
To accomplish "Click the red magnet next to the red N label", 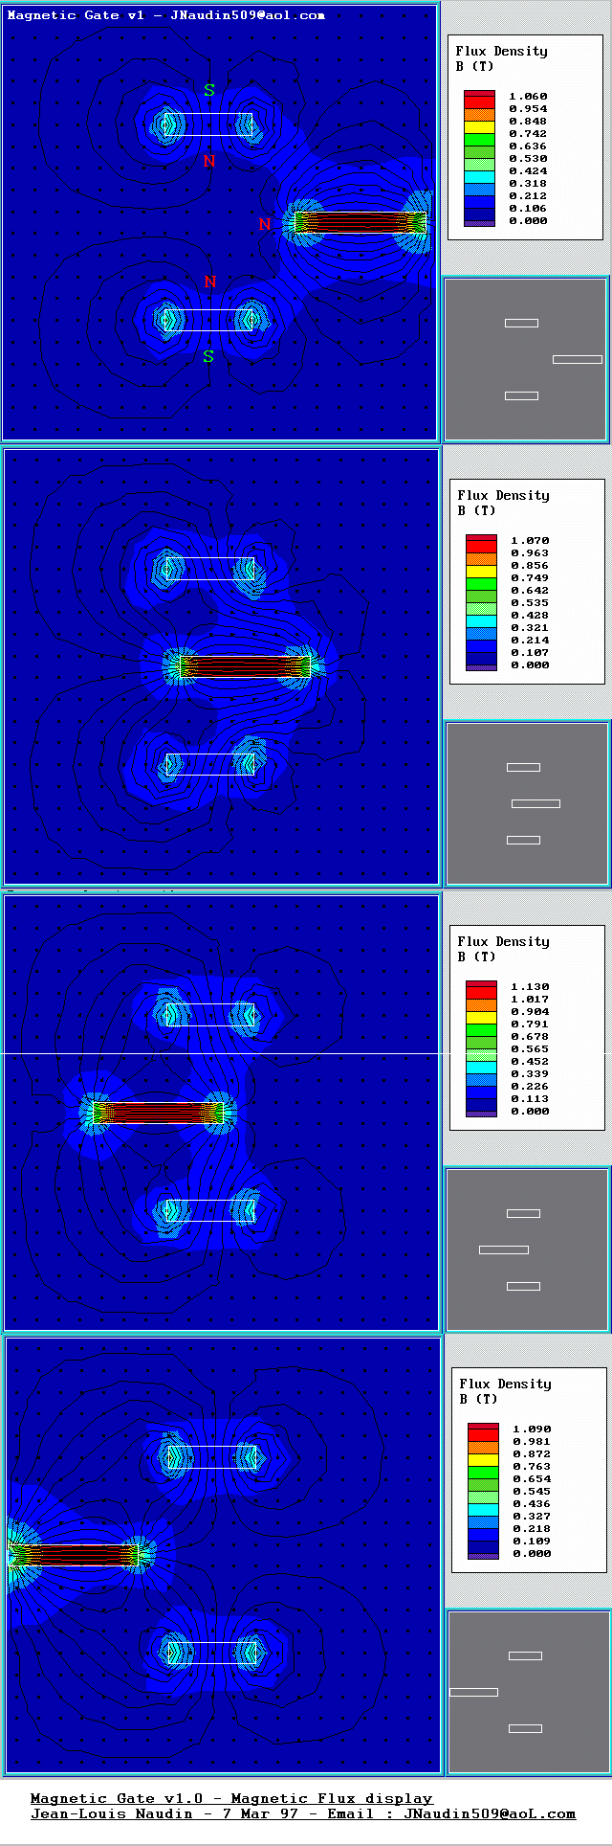I will pos(361,222).
